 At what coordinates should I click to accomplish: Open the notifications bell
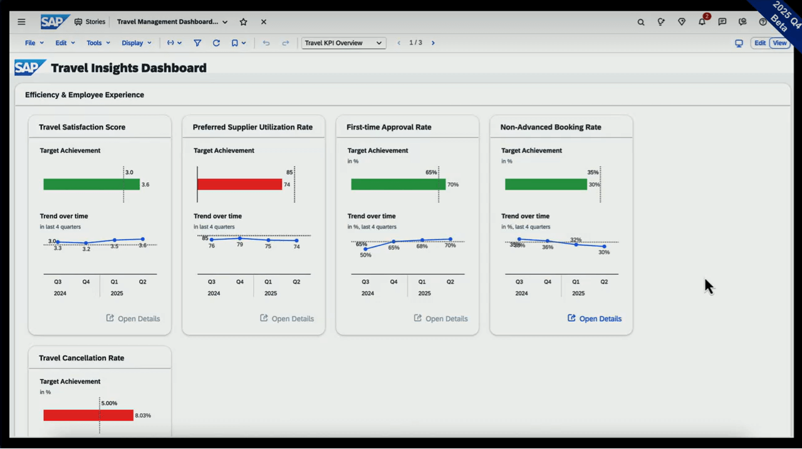(702, 22)
